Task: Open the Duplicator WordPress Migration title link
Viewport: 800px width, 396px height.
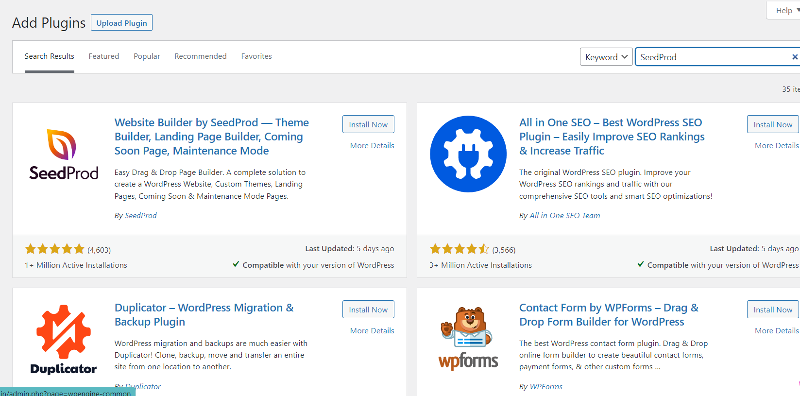Action: coord(204,315)
